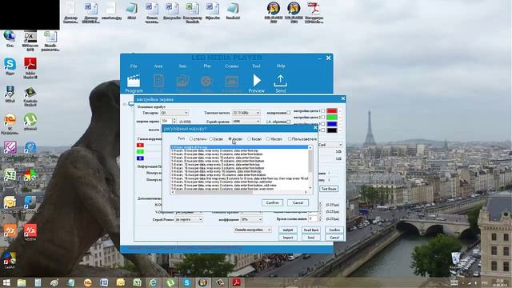The height and width of the screenshot is (288, 512).
Task: Click the red color swatch
Action: [332, 111]
